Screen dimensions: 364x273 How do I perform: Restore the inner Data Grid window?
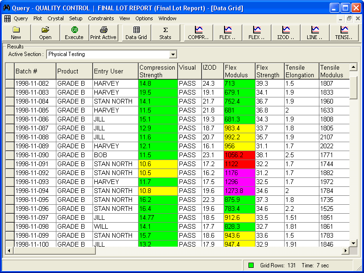point(349,18)
